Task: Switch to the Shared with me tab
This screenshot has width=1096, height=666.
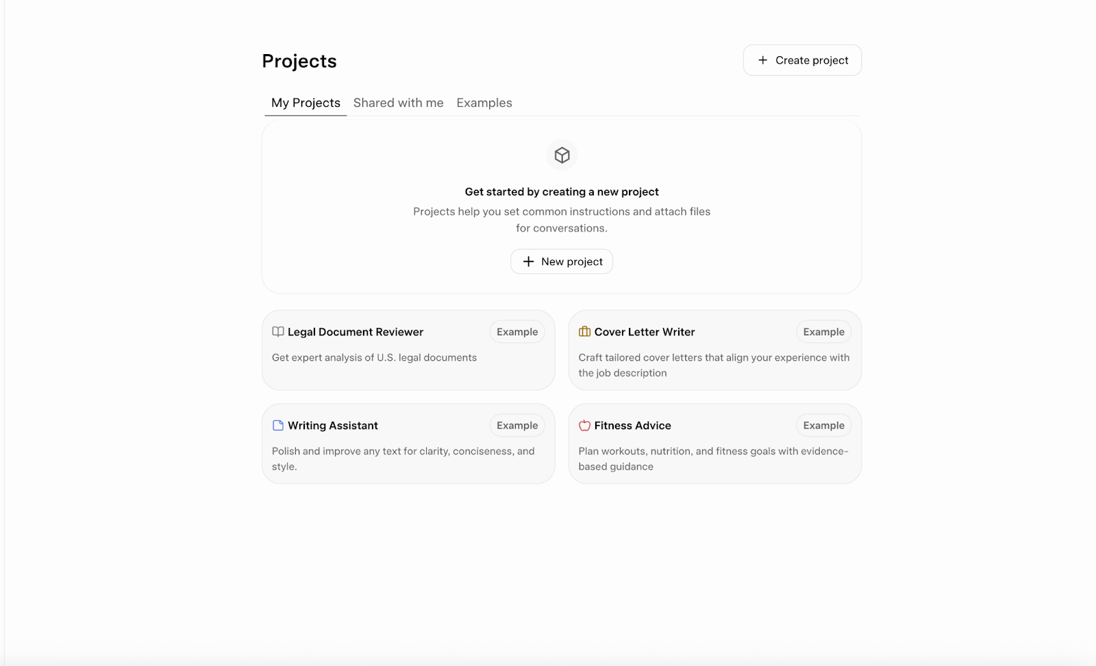Action: click(x=398, y=102)
